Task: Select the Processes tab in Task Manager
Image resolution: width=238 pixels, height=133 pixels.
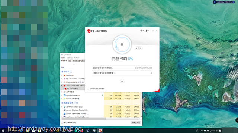Action: (x=64, y=61)
